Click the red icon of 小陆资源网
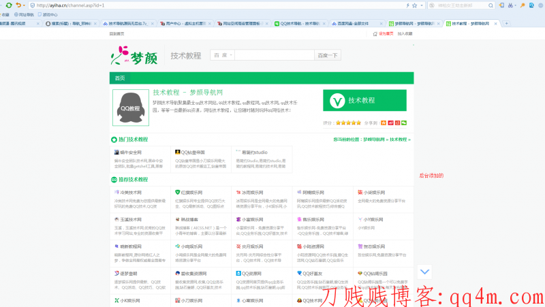This screenshot has width=545, height=307. tap(299, 246)
